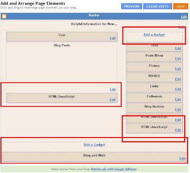Click the Add and Arrange Page Elements heading
Viewport: 190px width, 173px height.
click(33, 3)
